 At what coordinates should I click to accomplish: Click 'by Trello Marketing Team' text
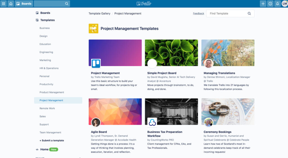click(105, 77)
